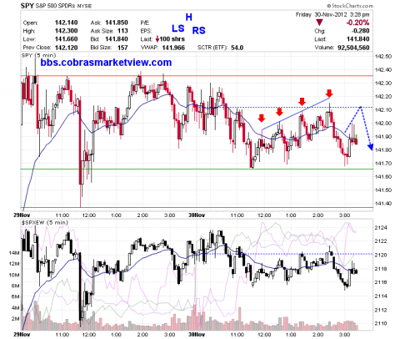Click the EPS label
The width and height of the screenshot is (400, 339).
pyautogui.click(x=146, y=31)
